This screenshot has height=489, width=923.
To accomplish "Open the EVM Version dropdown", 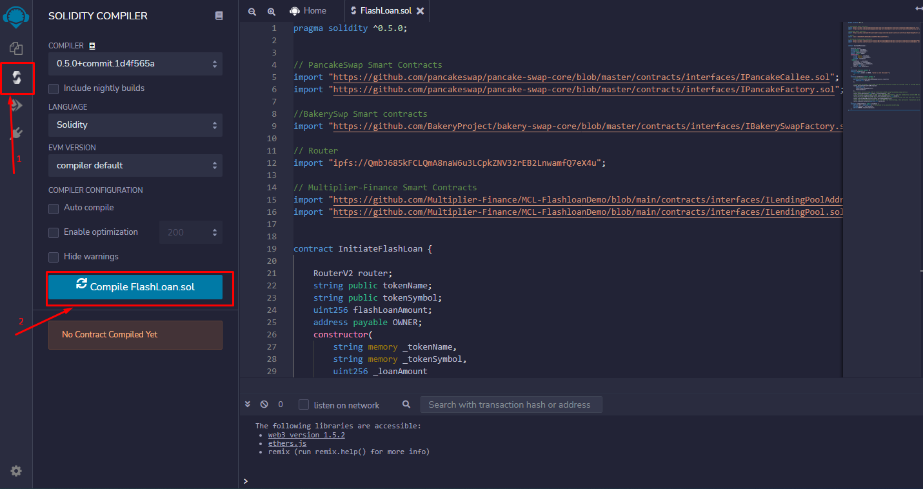I will pyautogui.click(x=135, y=166).
